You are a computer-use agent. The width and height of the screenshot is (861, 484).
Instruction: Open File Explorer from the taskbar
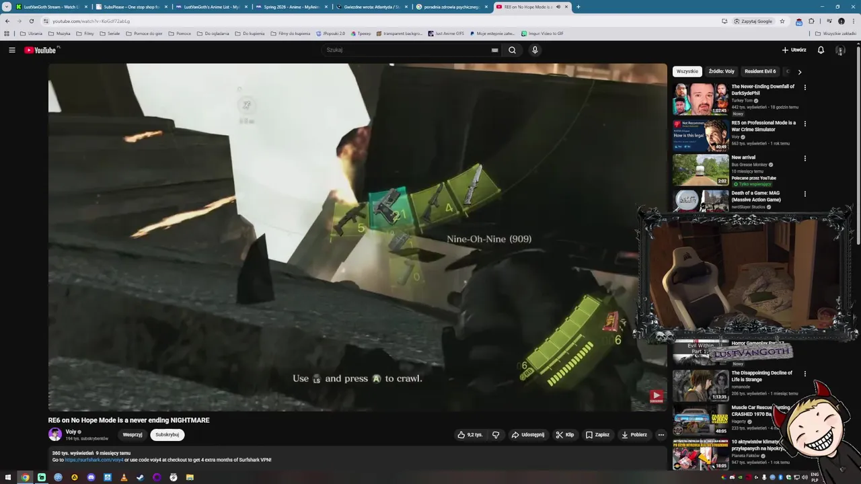pyautogui.click(x=190, y=477)
